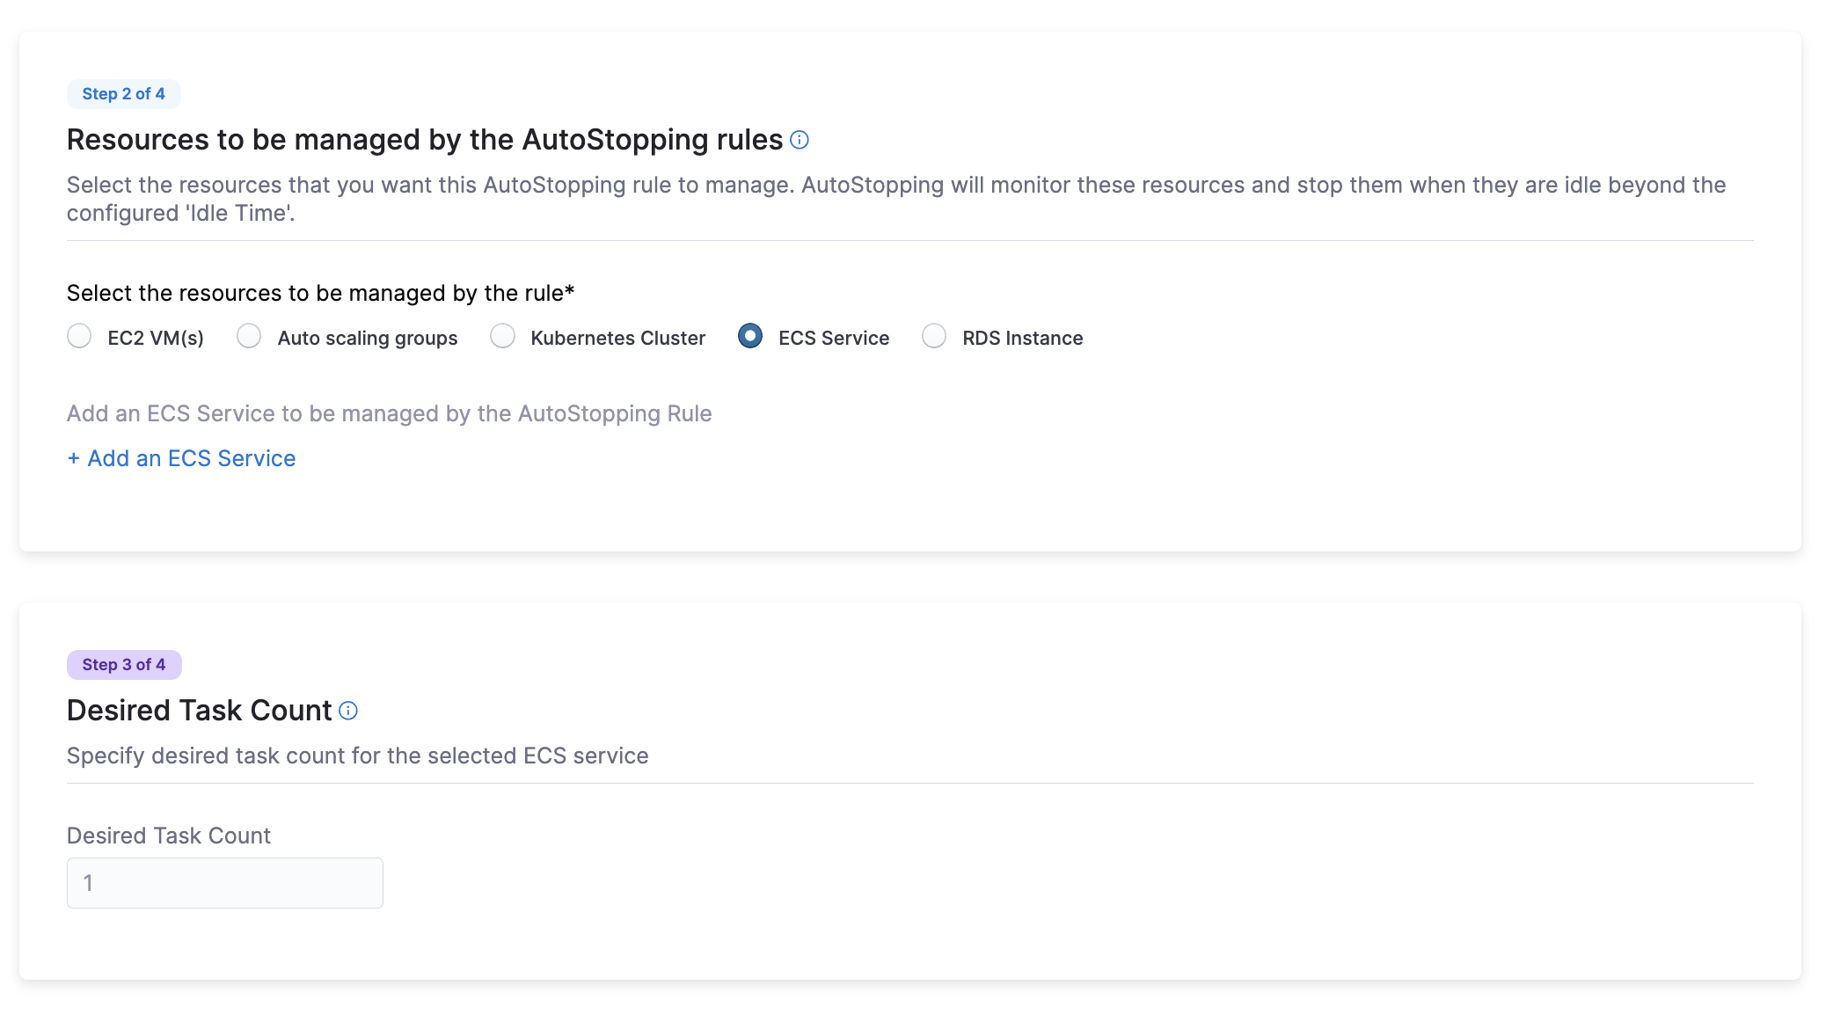Select the RDS Instance radio button
1833x1015 pixels.
tap(934, 336)
